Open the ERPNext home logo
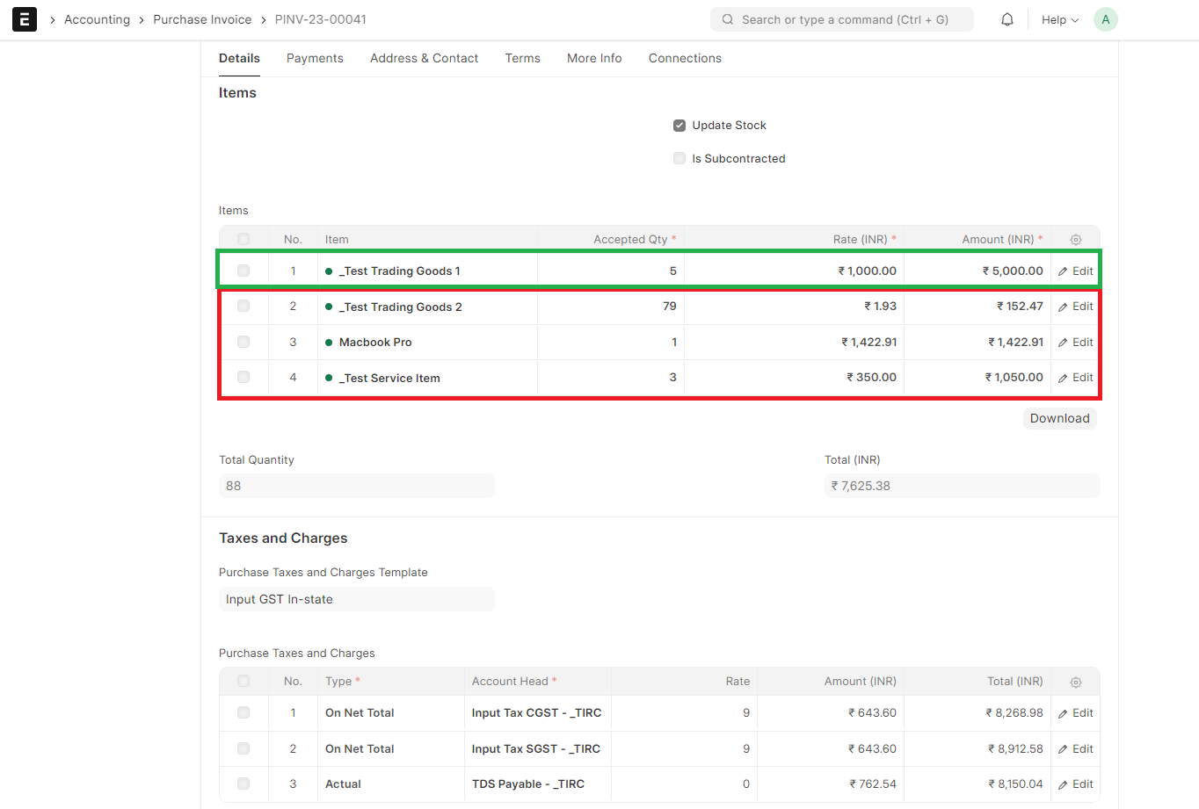The height and width of the screenshot is (809, 1199). tap(25, 19)
